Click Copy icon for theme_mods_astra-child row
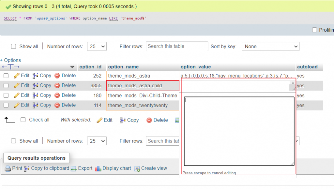 click(x=35, y=86)
